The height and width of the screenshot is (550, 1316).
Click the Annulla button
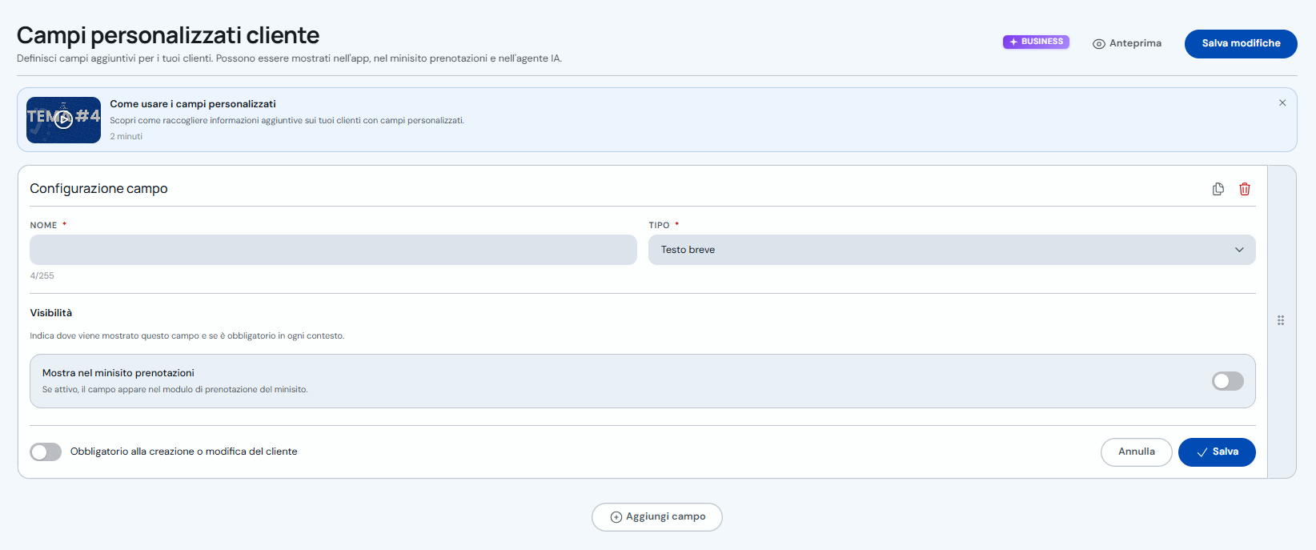click(x=1137, y=452)
